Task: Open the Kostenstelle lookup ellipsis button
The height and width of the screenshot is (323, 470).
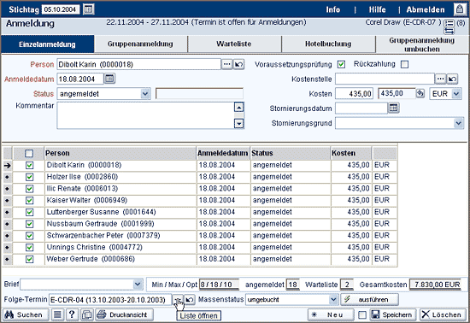Action: (x=440, y=79)
